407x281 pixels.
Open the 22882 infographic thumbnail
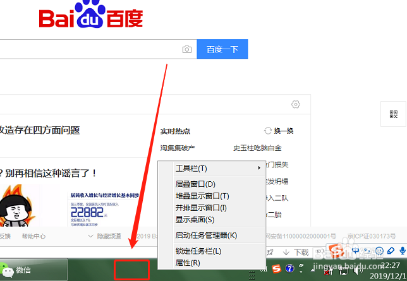click(105, 209)
